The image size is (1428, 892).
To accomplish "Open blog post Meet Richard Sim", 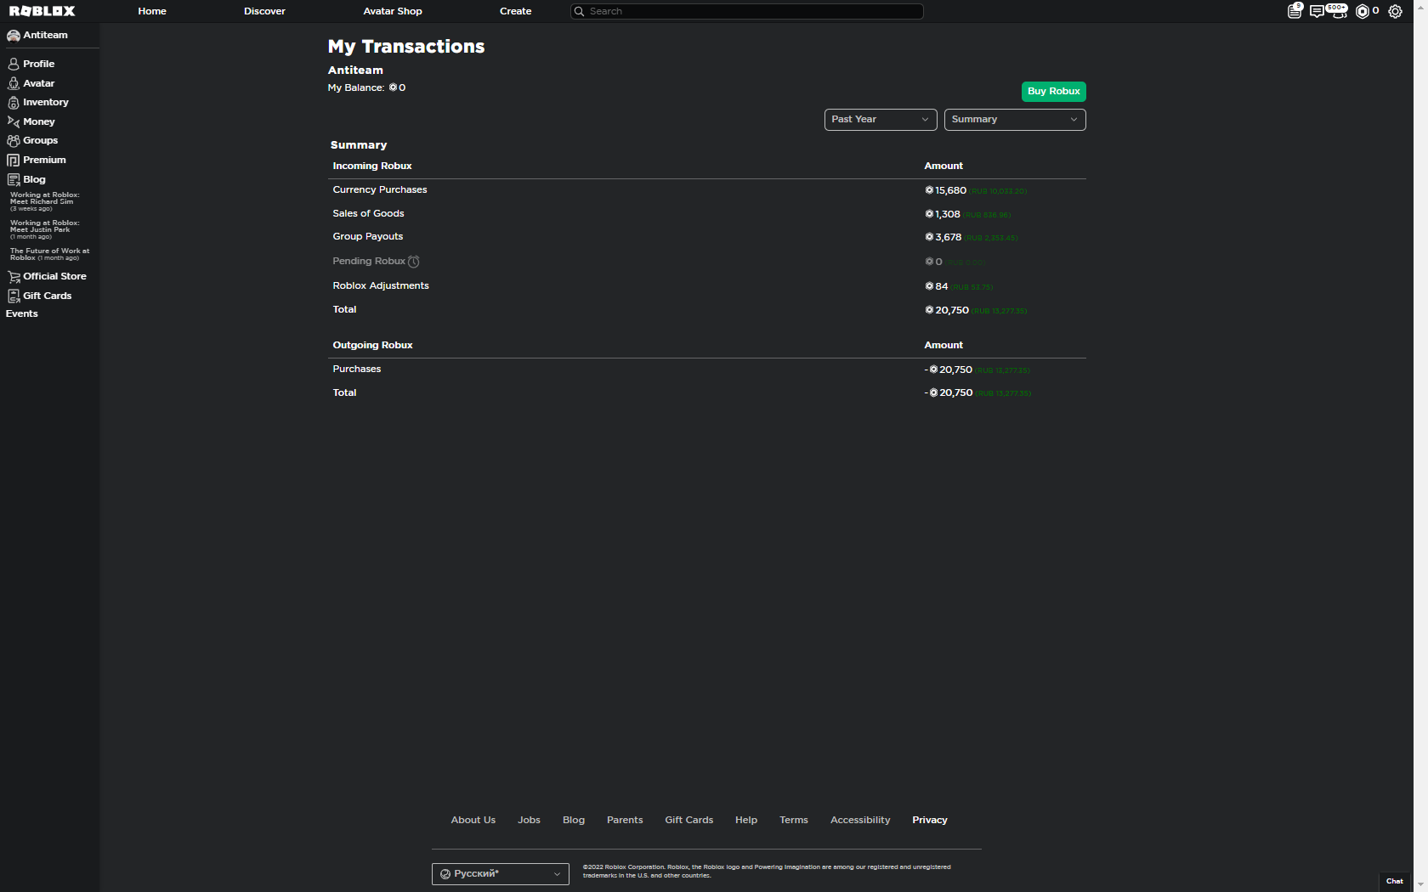I will click(x=44, y=201).
